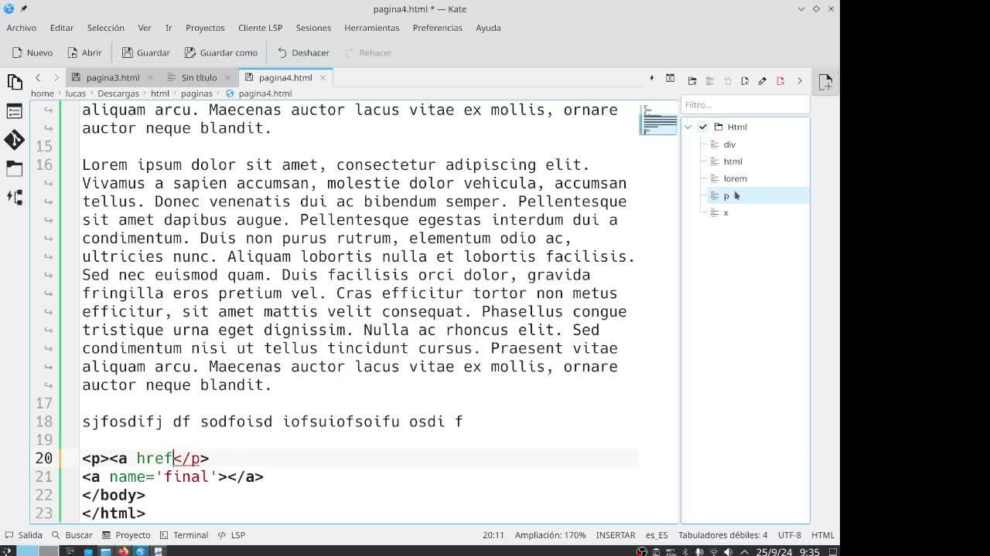Select the 'div' snippet
This screenshot has width=990, height=556.
coord(729,144)
